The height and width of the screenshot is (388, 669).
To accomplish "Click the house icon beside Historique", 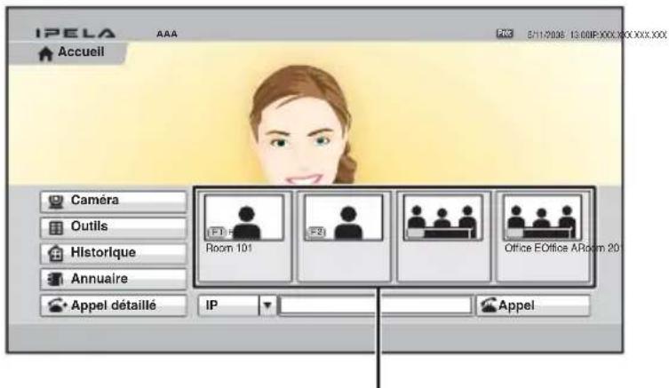I will tap(56, 254).
